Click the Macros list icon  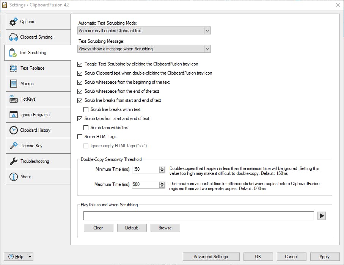(x=14, y=84)
